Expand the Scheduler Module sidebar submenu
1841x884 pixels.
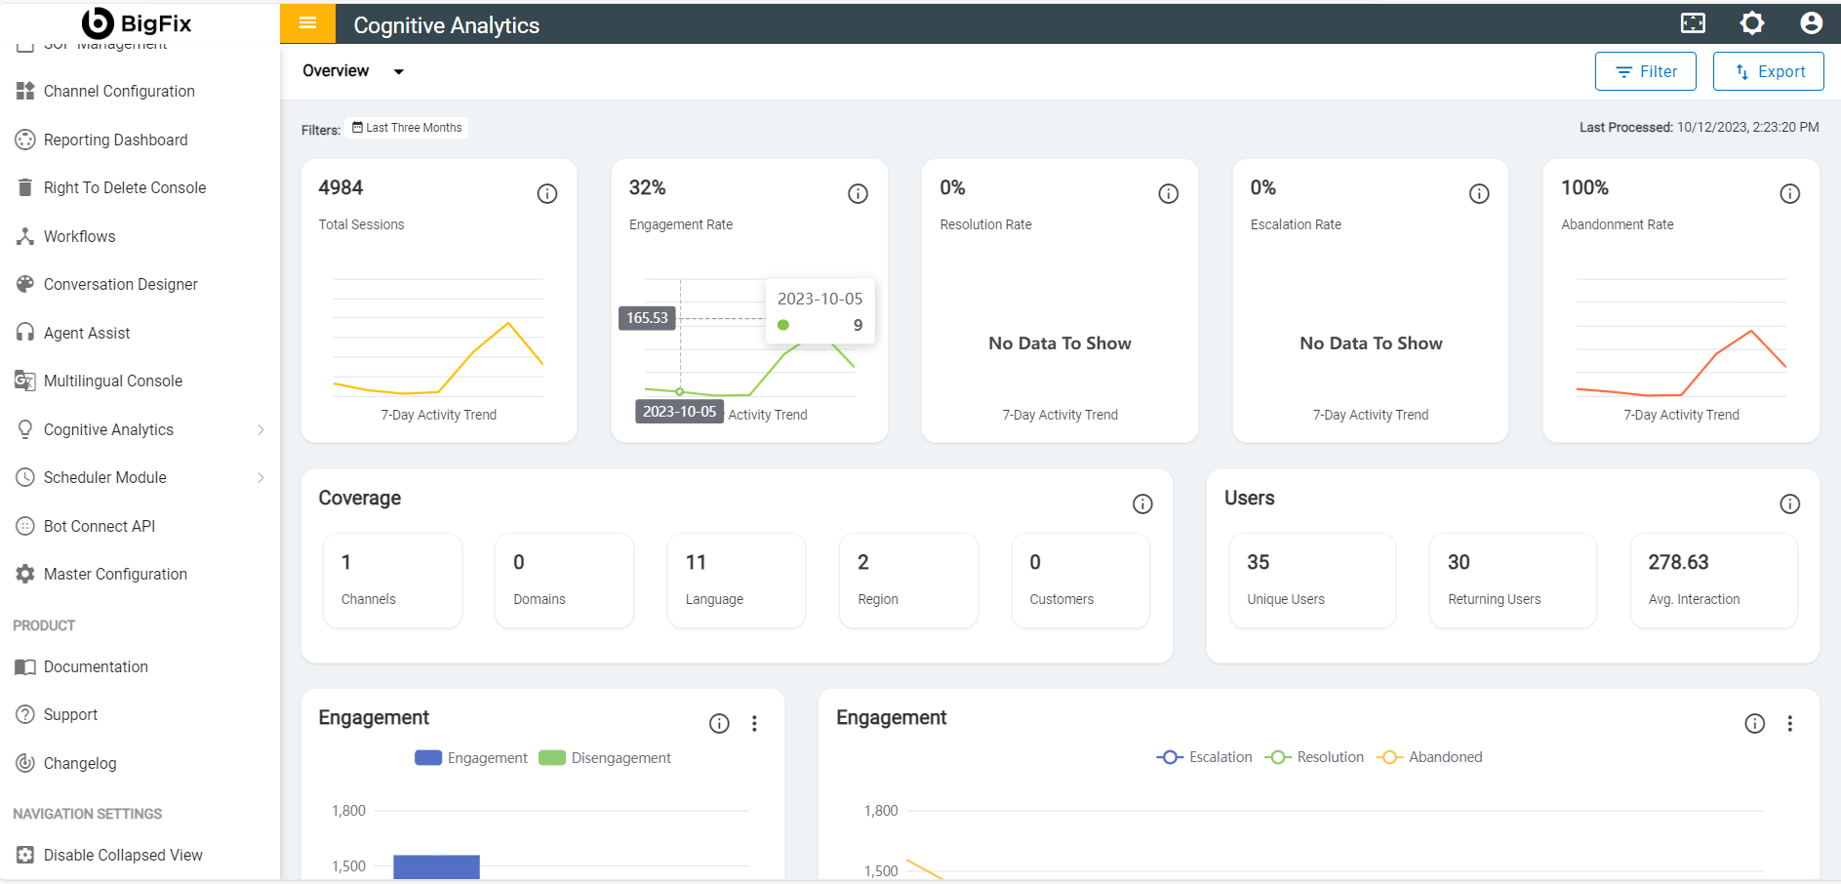tap(260, 478)
